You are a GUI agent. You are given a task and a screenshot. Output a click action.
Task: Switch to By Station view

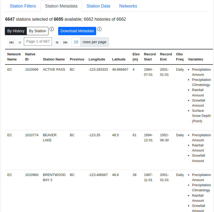click(x=37, y=31)
